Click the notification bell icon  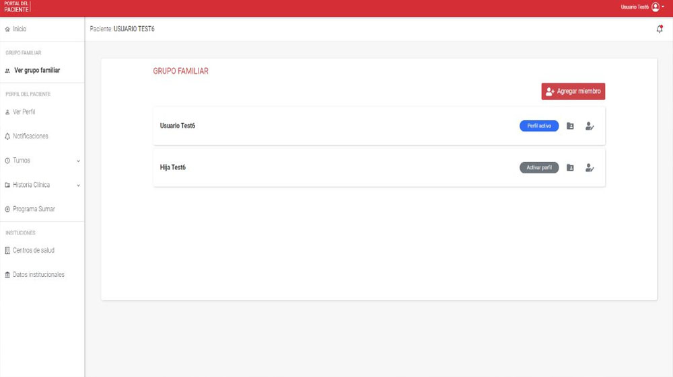click(659, 30)
